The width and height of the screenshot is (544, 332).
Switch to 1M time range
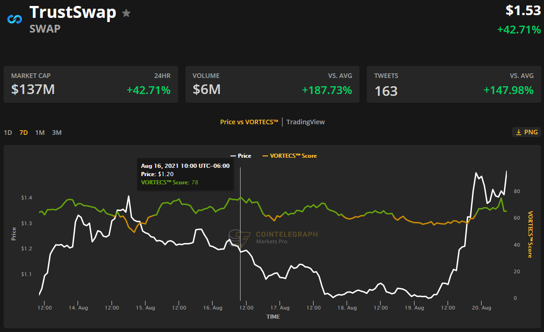pyautogui.click(x=40, y=133)
